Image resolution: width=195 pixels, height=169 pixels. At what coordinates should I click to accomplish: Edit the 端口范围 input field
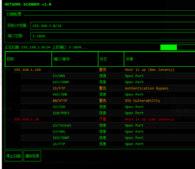(x=112, y=36)
